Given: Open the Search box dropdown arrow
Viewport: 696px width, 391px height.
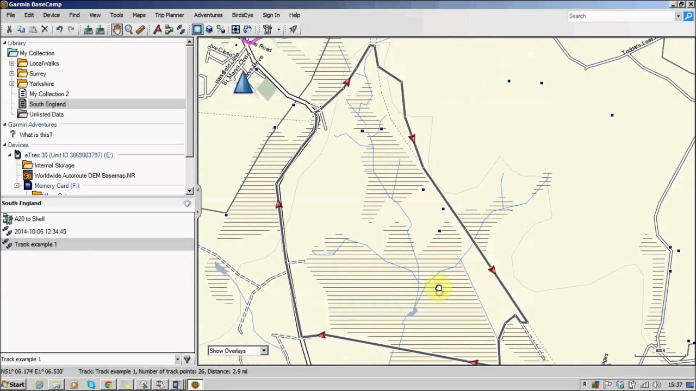Looking at the screenshot, I should click(678, 16).
